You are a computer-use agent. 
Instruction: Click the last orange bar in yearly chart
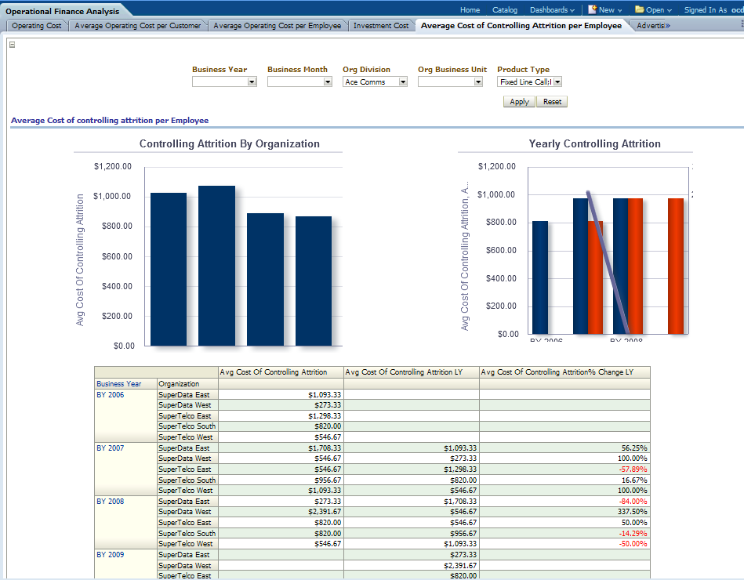pyautogui.click(x=676, y=266)
